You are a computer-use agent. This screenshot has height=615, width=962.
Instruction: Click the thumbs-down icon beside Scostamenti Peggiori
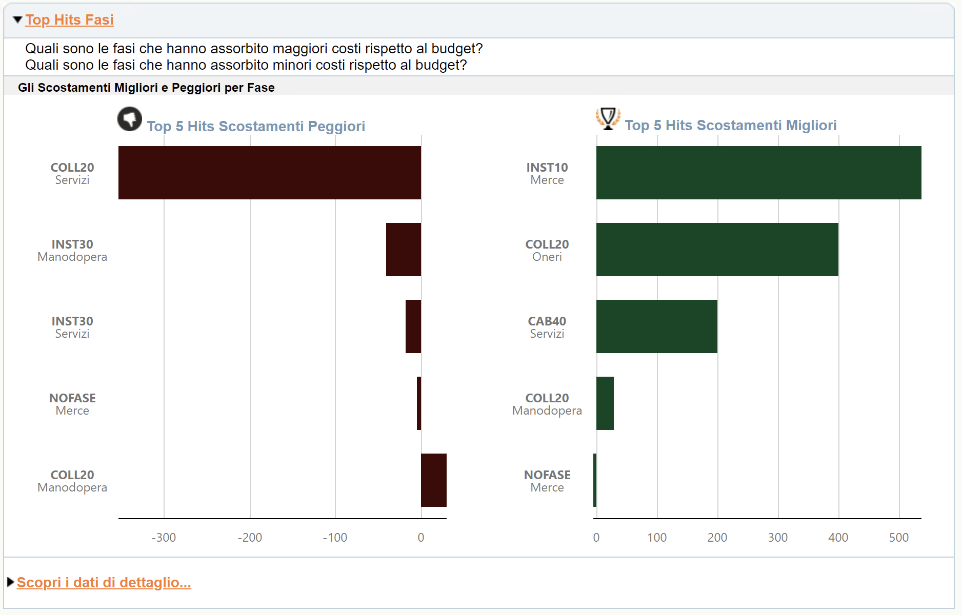[130, 119]
